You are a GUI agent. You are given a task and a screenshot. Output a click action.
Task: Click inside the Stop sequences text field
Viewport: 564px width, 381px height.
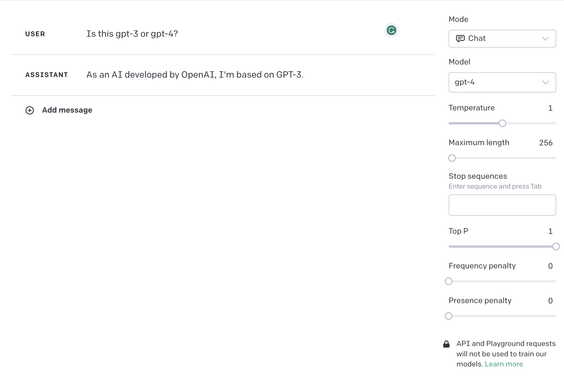pos(502,205)
